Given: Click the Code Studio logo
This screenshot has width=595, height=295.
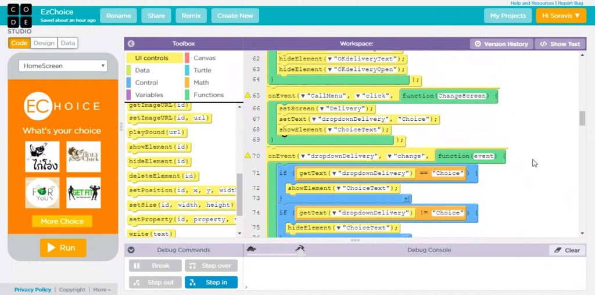Looking at the screenshot, I should coord(19,19).
